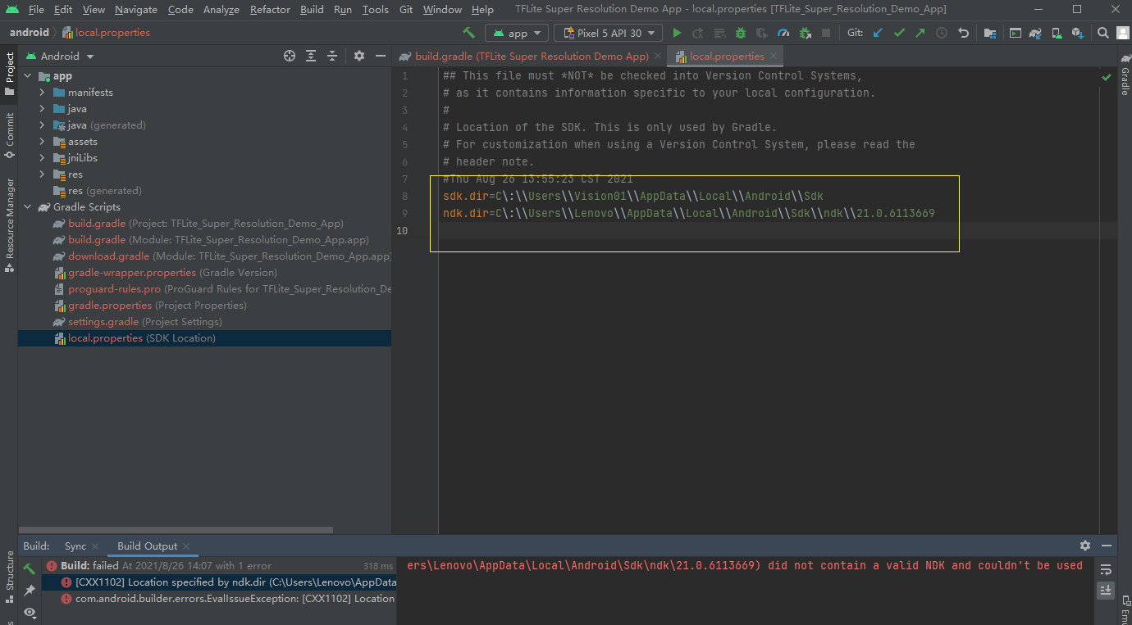This screenshot has width=1132, height=625.
Task: Open the Android project view dropdown
Action: tap(60, 56)
